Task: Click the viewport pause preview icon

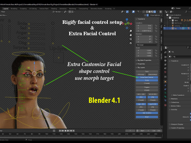Action: 161,12
